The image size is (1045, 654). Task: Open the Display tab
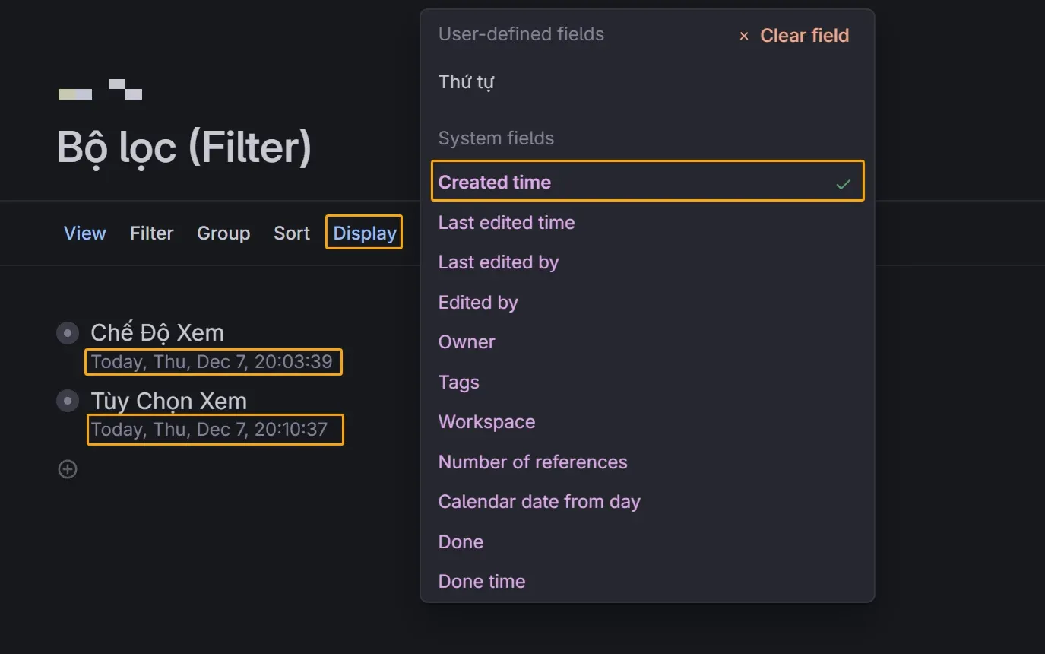tap(365, 233)
